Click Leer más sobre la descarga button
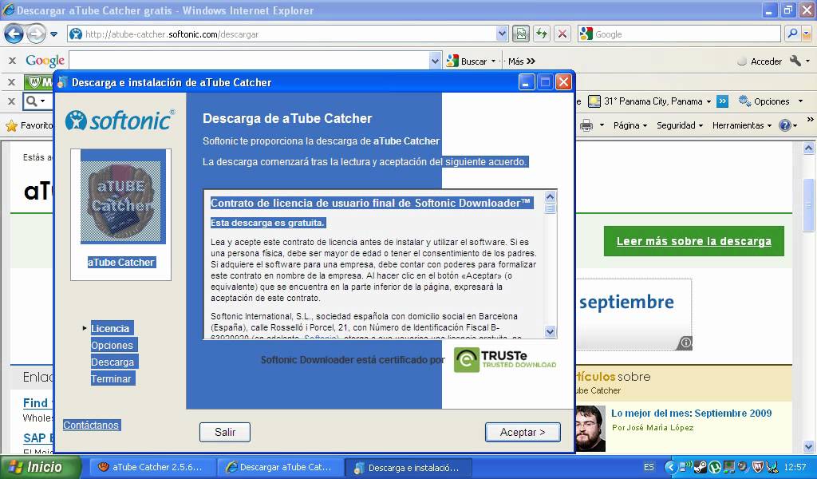The width and height of the screenshot is (817, 479). 694,241
